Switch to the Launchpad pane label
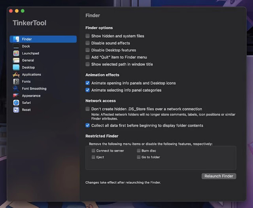253x208 pixels. pos(30,53)
